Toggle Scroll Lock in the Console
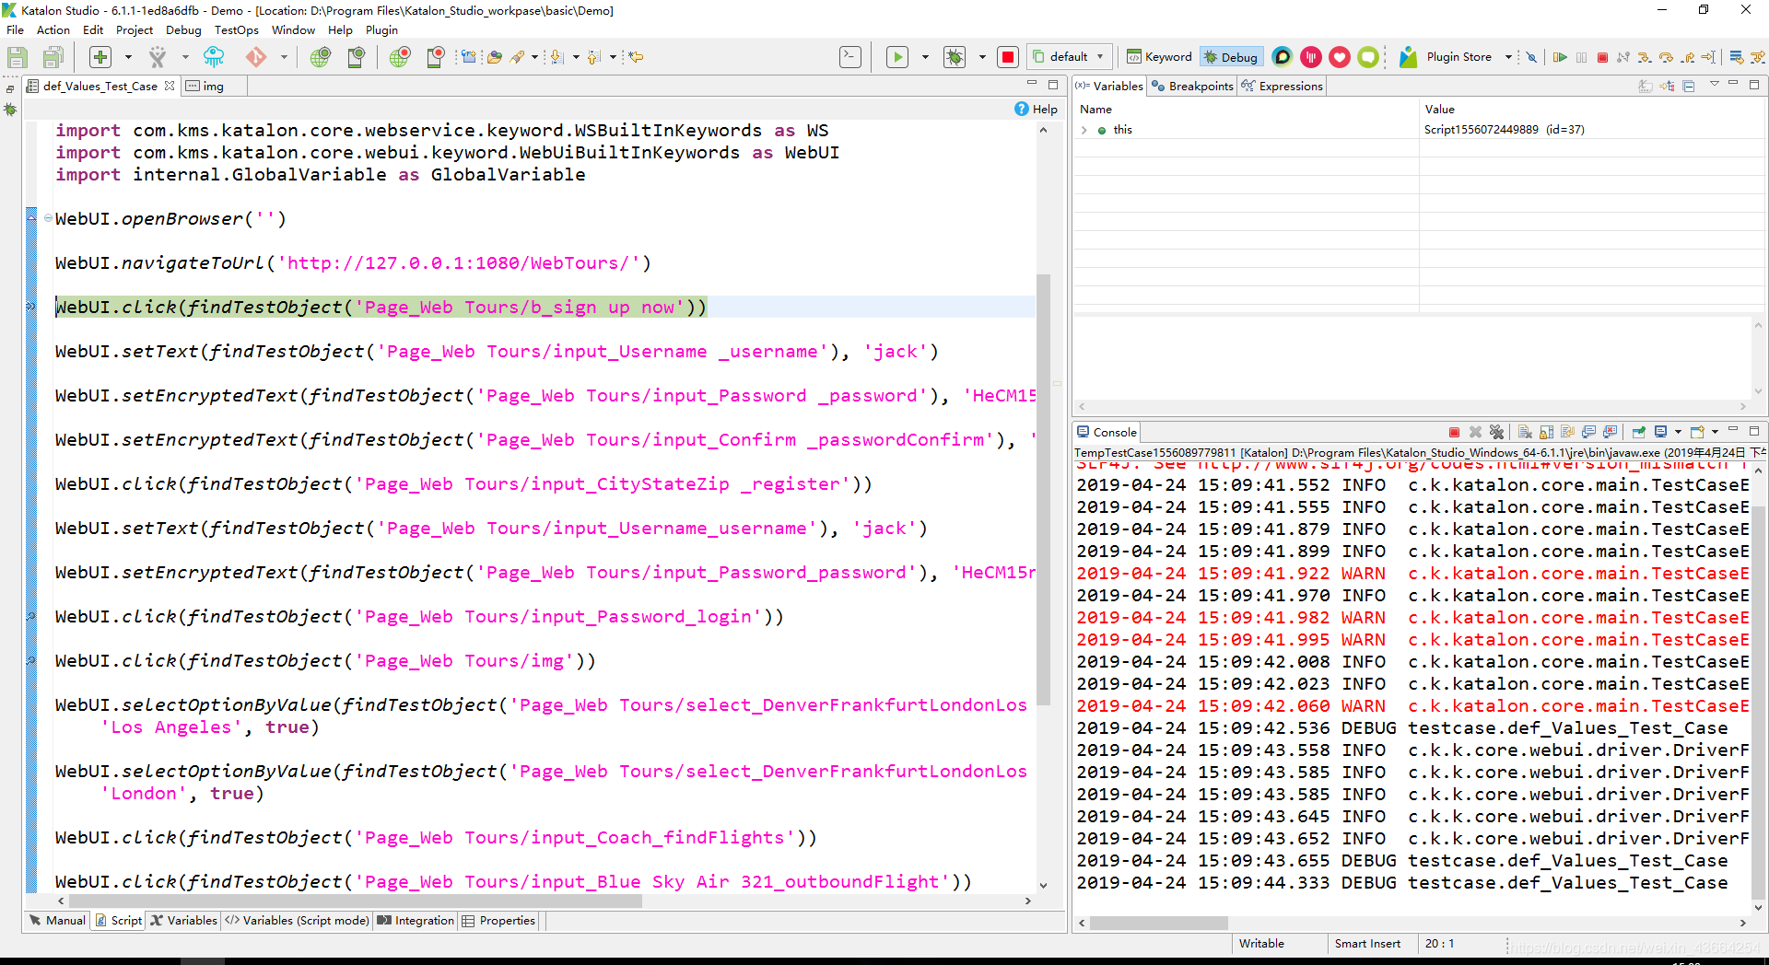Image resolution: width=1769 pixels, height=965 pixels. click(x=1546, y=432)
